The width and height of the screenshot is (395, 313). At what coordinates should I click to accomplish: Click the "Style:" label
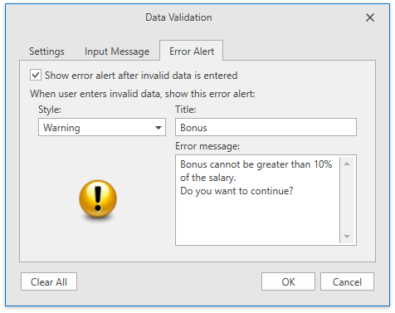(x=50, y=110)
